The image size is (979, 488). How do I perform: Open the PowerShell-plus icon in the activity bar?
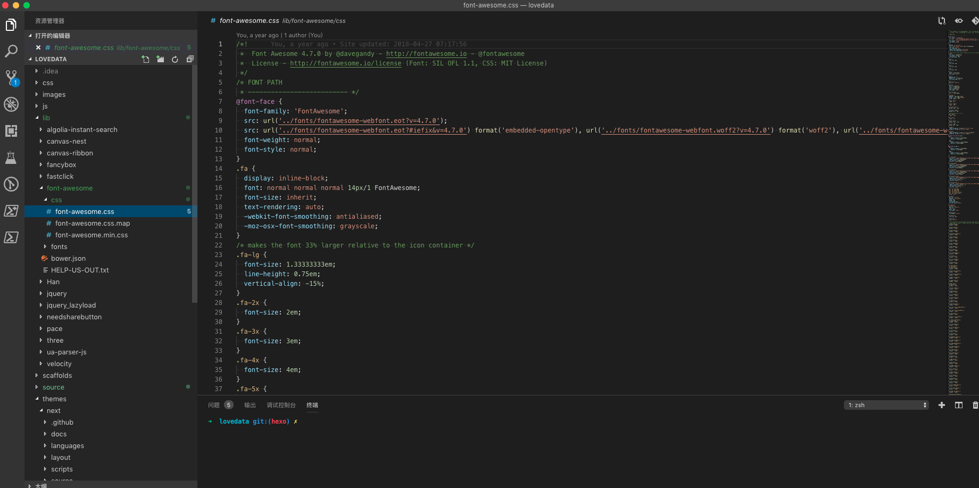coord(11,211)
